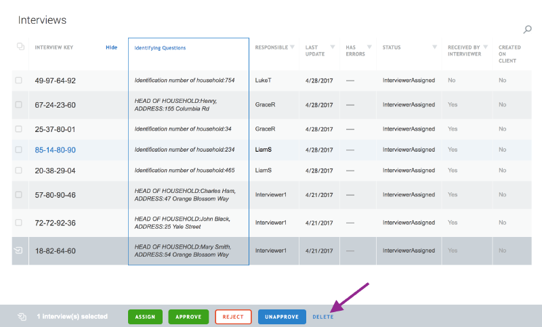Open the Last Update sort dropdown

pos(331,47)
